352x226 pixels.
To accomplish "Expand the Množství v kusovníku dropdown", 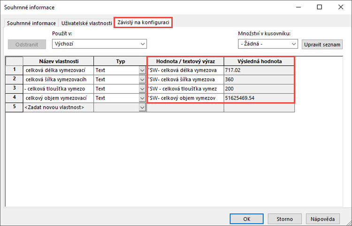I will point(268,44).
